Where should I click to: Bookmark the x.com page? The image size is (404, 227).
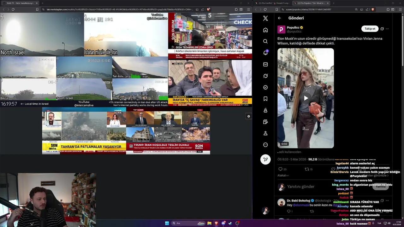277,9
